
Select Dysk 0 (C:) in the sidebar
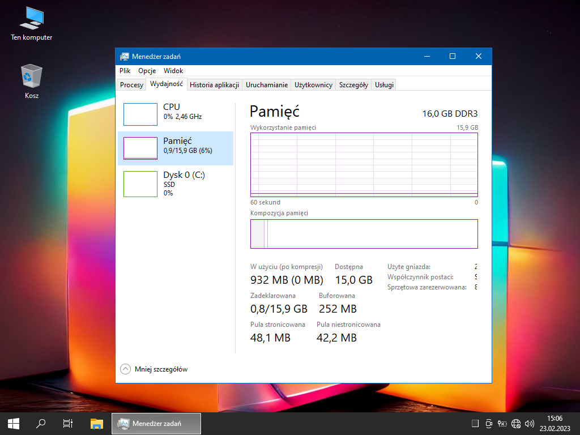[x=176, y=184]
